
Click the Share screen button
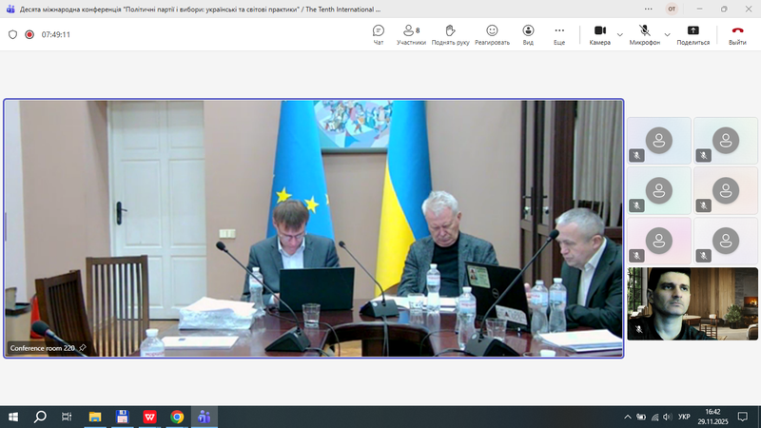point(693,34)
